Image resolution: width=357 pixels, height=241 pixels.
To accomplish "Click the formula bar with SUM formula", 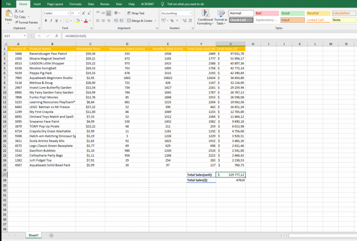I will point(209,36).
